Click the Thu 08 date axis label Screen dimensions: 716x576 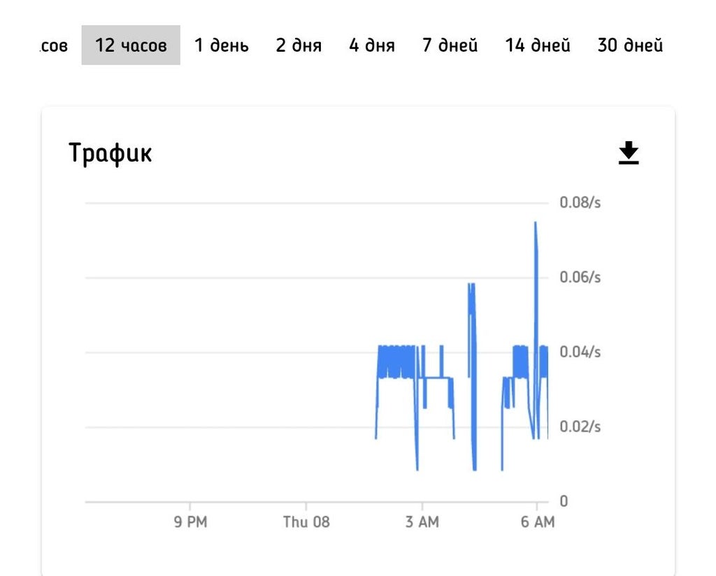pos(306,522)
